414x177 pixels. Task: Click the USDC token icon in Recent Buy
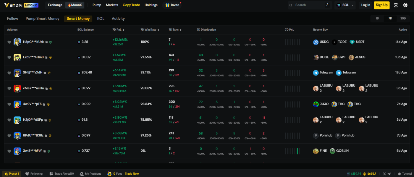tap(316, 42)
